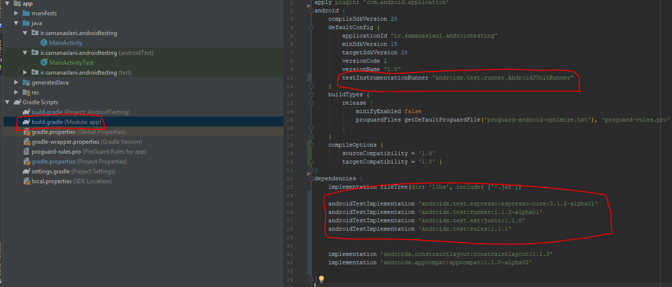Click the applicationId line in editor

pyautogui.click(x=420, y=36)
